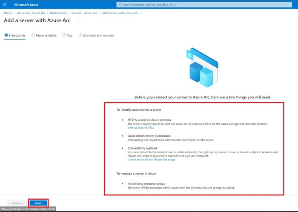Click the Resource details step number icon
The image size is (298, 212).
pos(33,35)
